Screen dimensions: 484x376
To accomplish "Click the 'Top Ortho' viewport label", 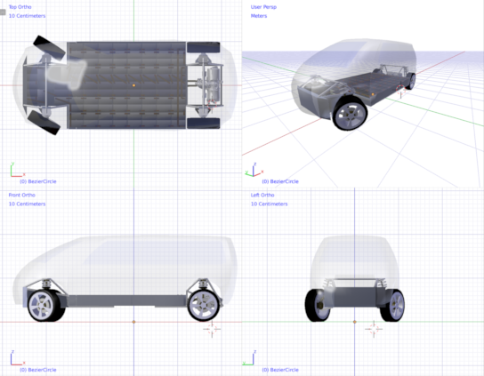I will tap(20, 7).
